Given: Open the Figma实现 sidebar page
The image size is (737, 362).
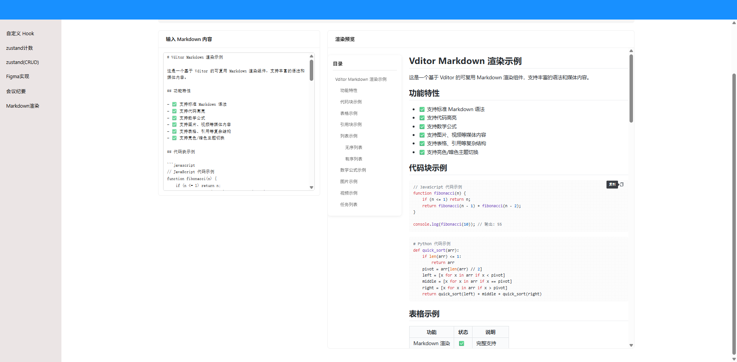Looking at the screenshot, I should click(x=18, y=76).
